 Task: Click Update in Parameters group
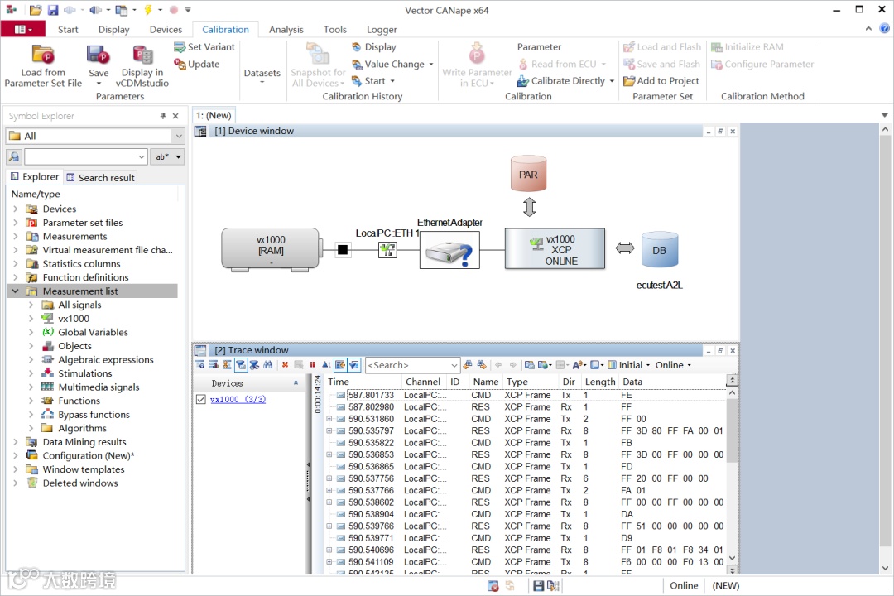pos(197,64)
